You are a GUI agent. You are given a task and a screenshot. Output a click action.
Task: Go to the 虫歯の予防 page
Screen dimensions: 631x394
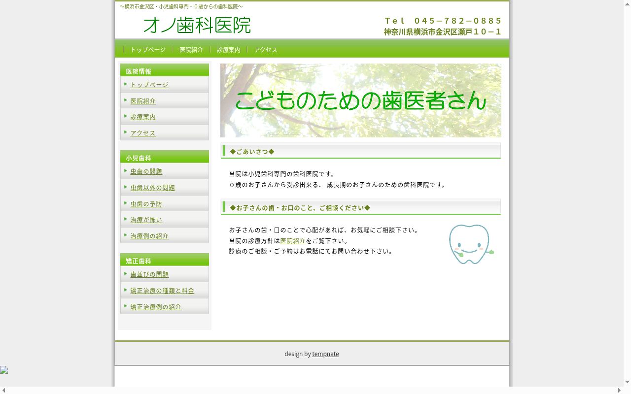[x=146, y=204]
